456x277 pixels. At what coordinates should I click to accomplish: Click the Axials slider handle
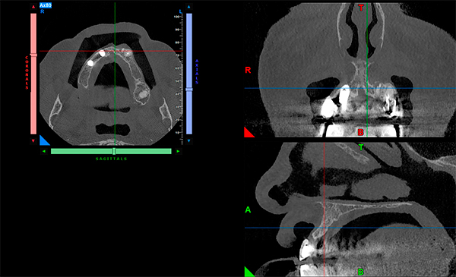[189, 90]
